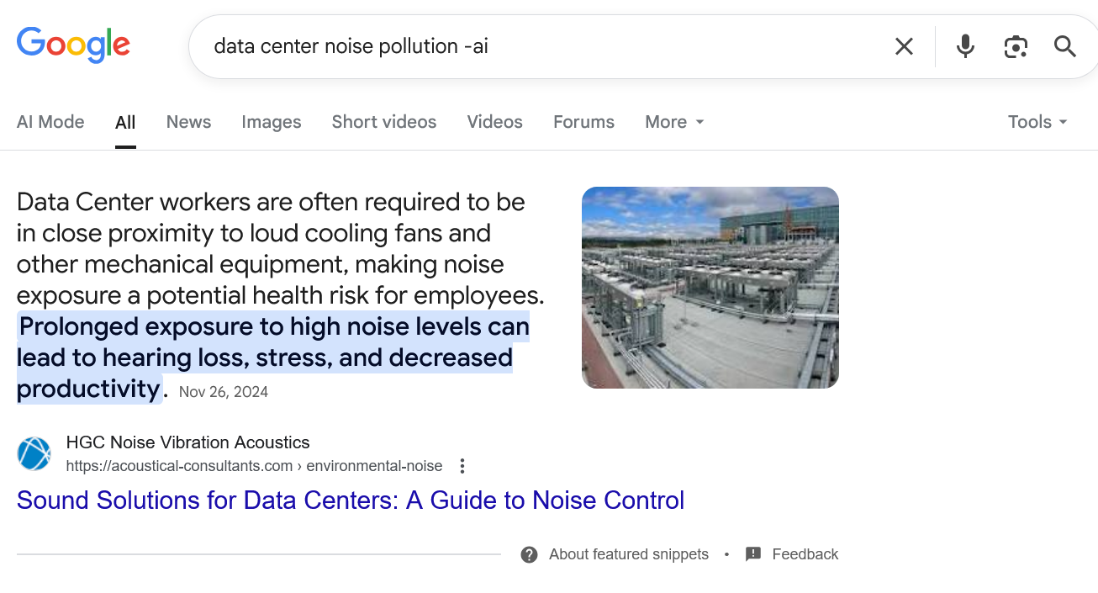This screenshot has width=1098, height=593.
Task: Open the News tab
Action: 188,122
